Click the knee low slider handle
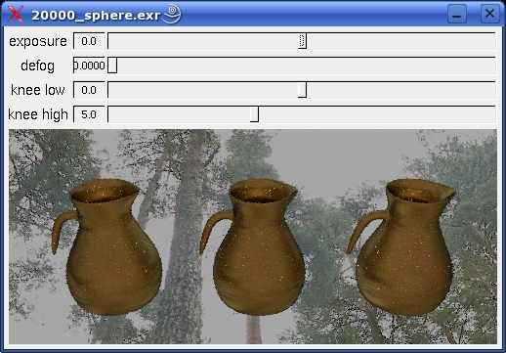Screen dimensions: 506x353 point(302,90)
